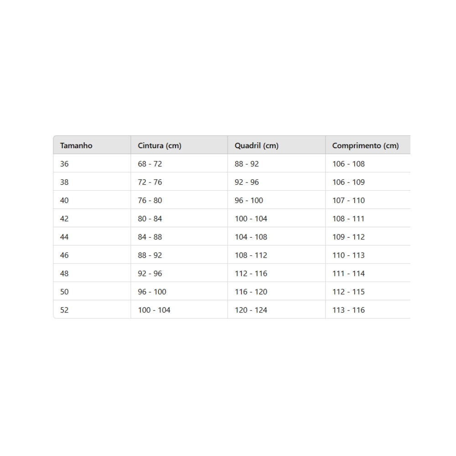This screenshot has width=456, height=456.
Task: Select the waist cell 84 - 88
Action: [x=150, y=237]
